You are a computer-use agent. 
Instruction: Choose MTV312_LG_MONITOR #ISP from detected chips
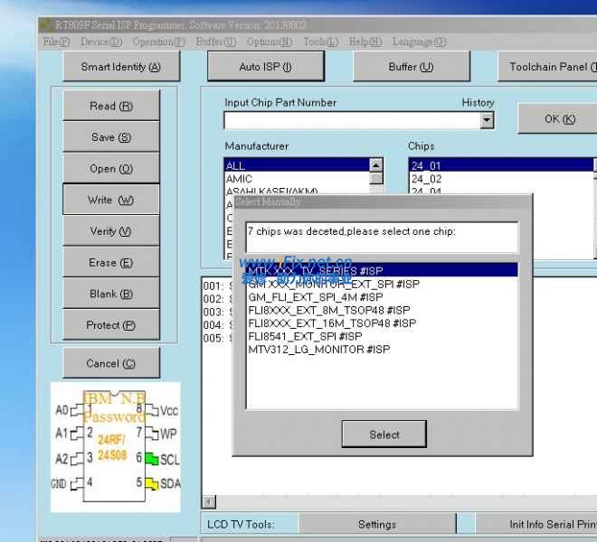click(318, 350)
